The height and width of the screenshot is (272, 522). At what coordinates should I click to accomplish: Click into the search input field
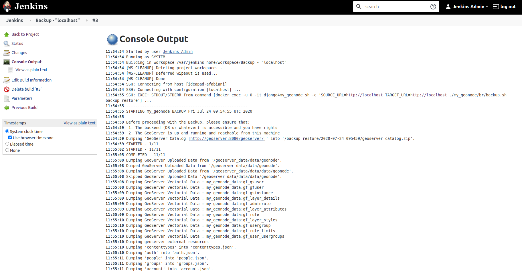coord(395,7)
